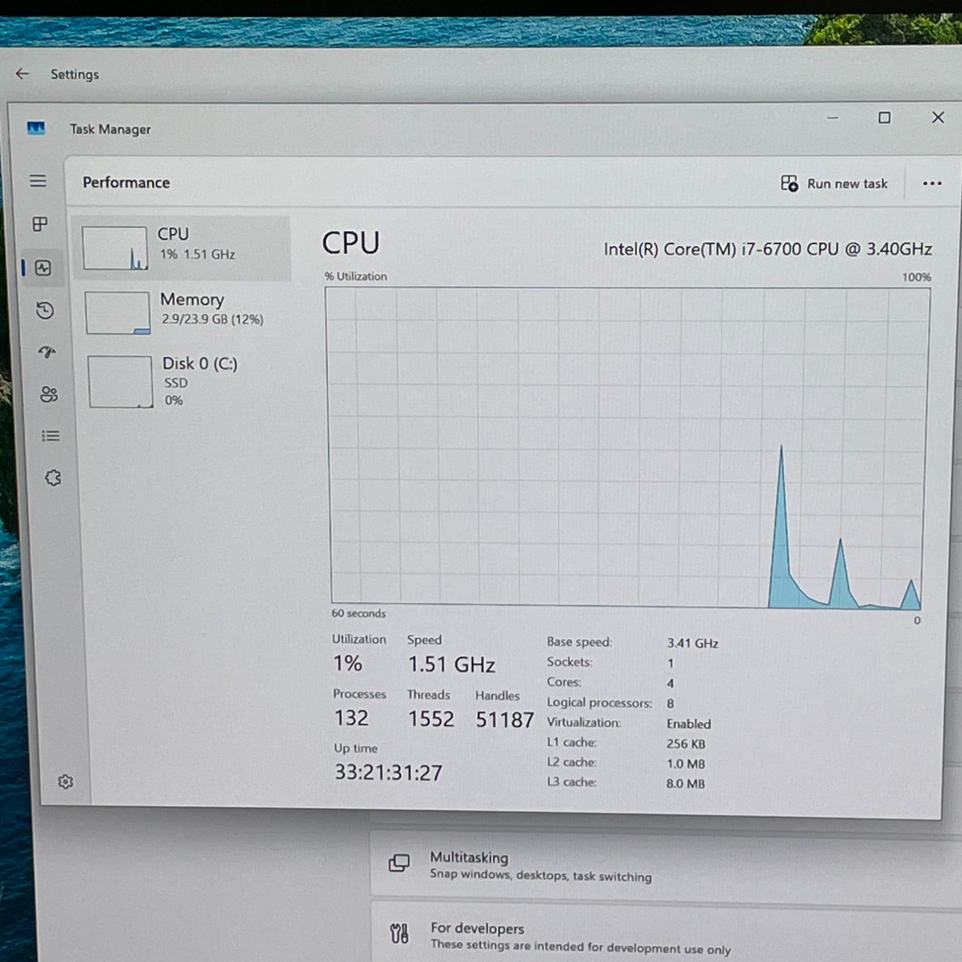This screenshot has width=962, height=962.
Task: Go to the Startup apps page
Action: pyautogui.click(x=47, y=352)
